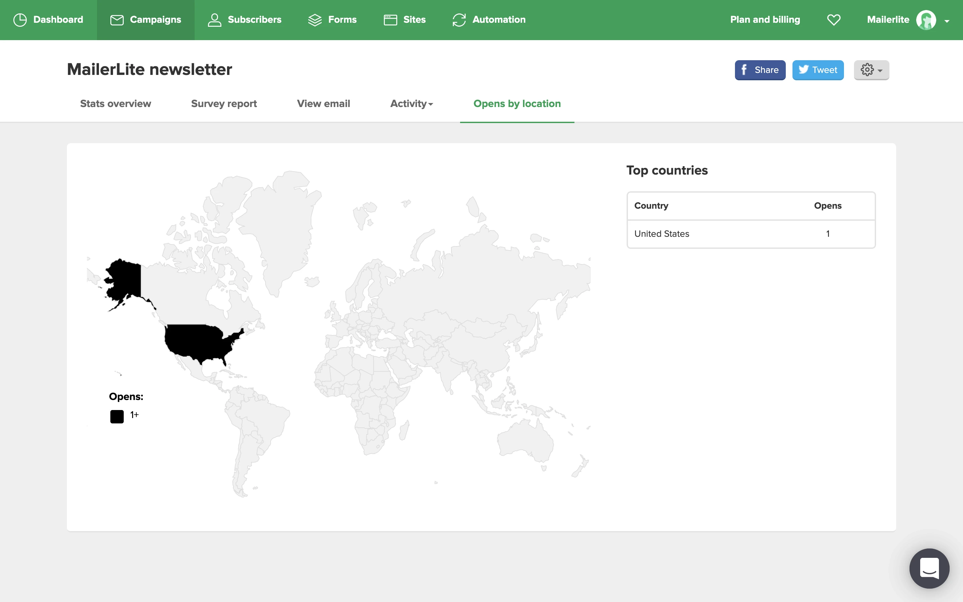Click the Dashboard clock icon
Viewport: 963px width, 602px height.
pyautogui.click(x=20, y=20)
